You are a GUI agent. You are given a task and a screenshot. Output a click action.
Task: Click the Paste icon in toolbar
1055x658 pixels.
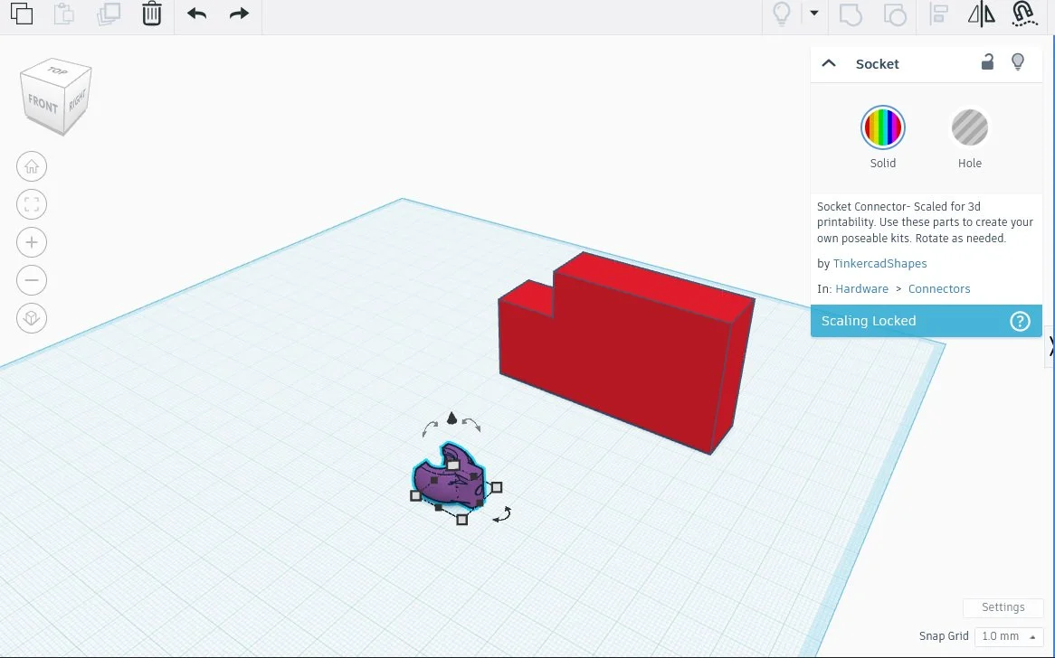tap(64, 14)
